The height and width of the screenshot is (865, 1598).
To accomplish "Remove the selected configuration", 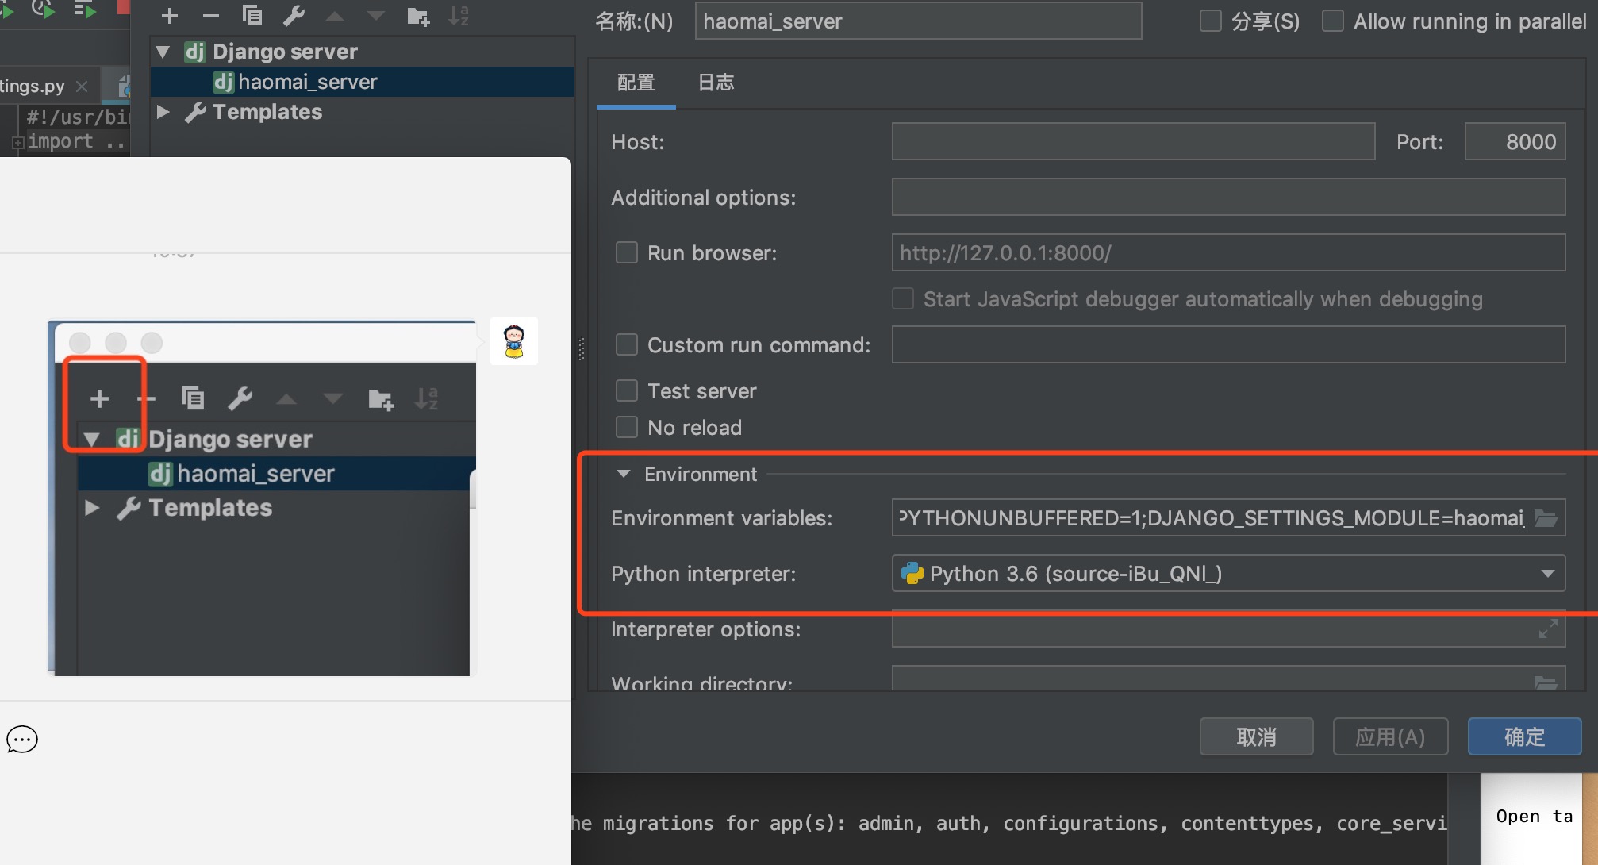I will pos(209,15).
